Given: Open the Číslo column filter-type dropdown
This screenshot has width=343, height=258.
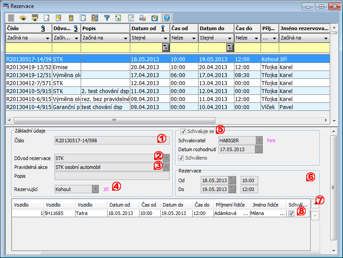Looking at the screenshot, I should point(46,38).
